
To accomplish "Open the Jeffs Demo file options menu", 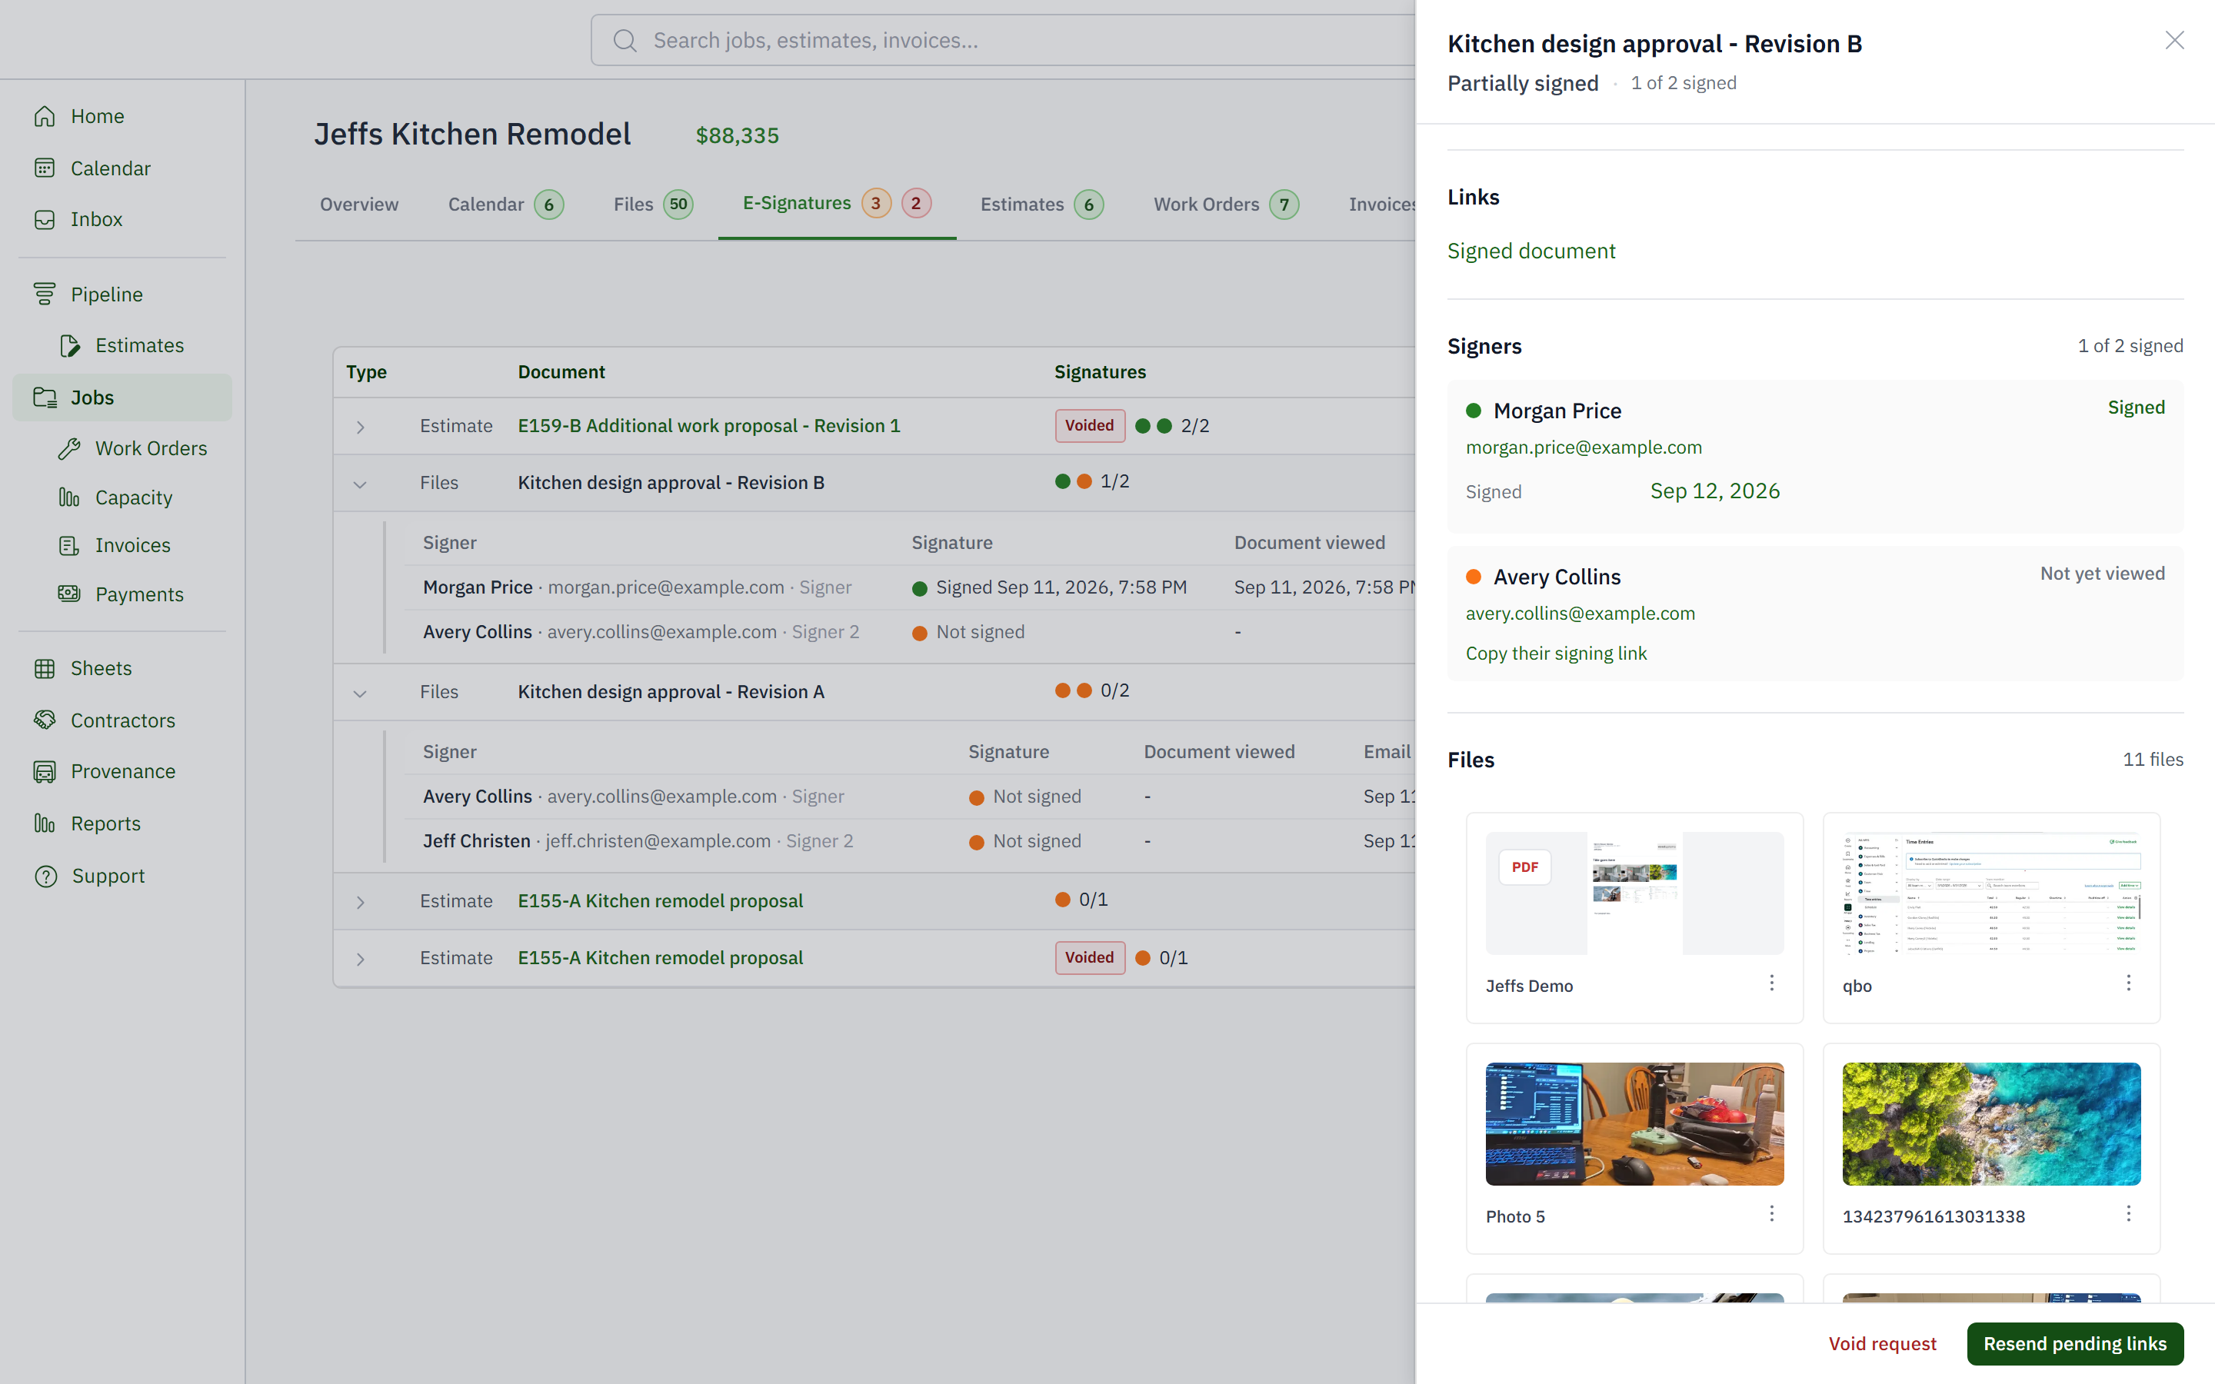I will (x=1772, y=983).
